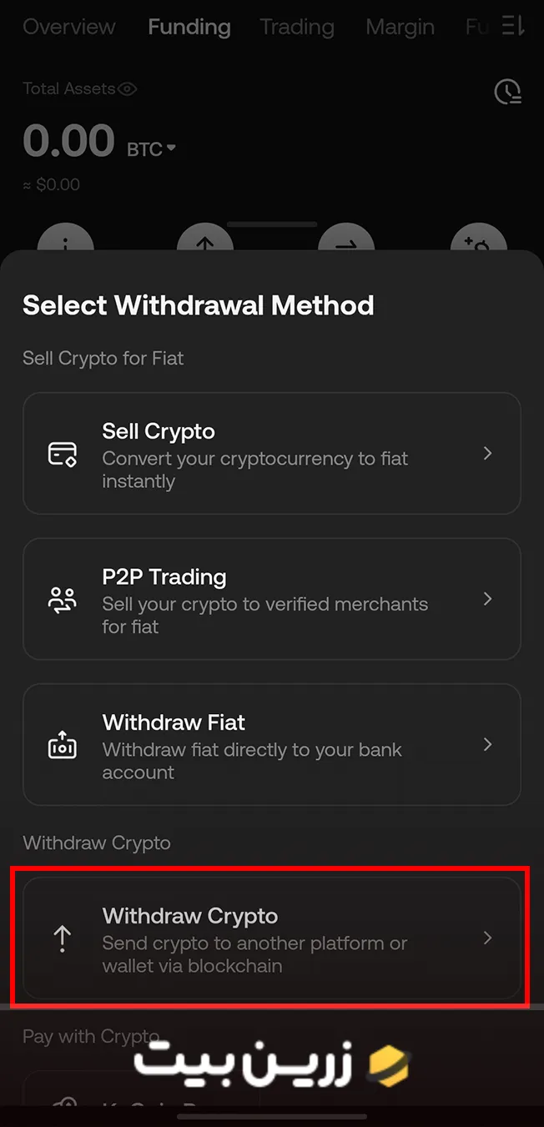
Task: Select the Withdraw Crypto option
Action: [x=272, y=938]
